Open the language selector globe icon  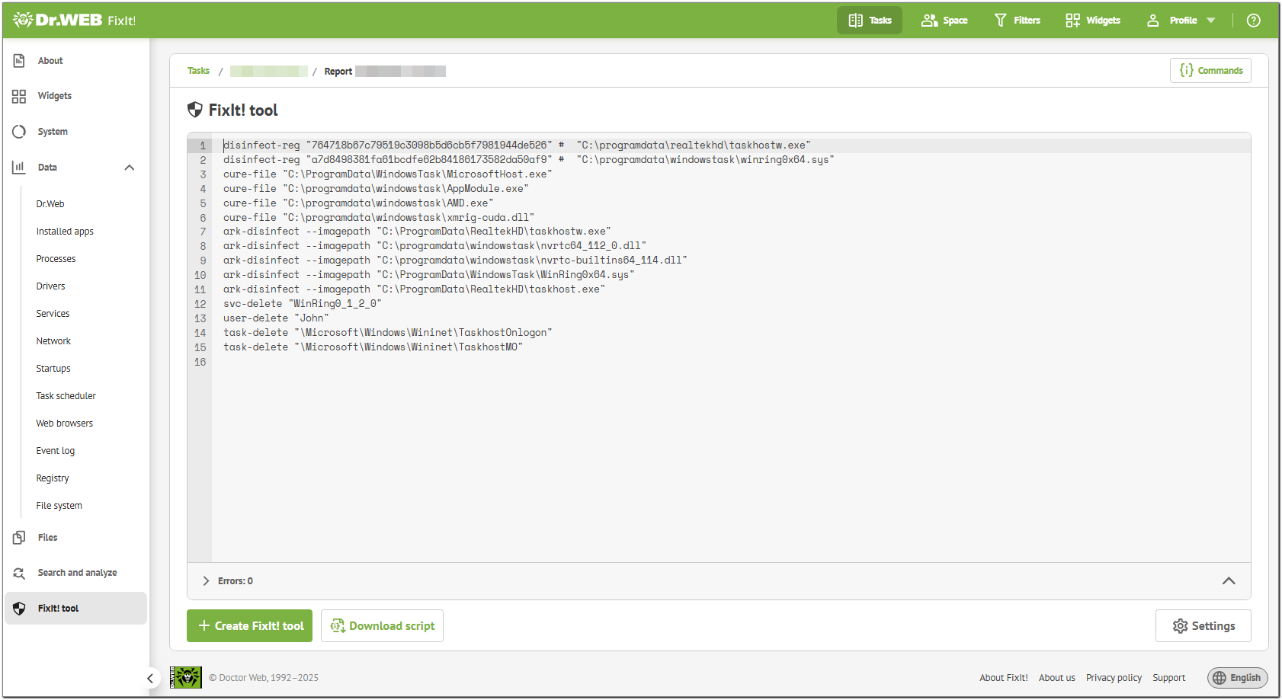1220,677
